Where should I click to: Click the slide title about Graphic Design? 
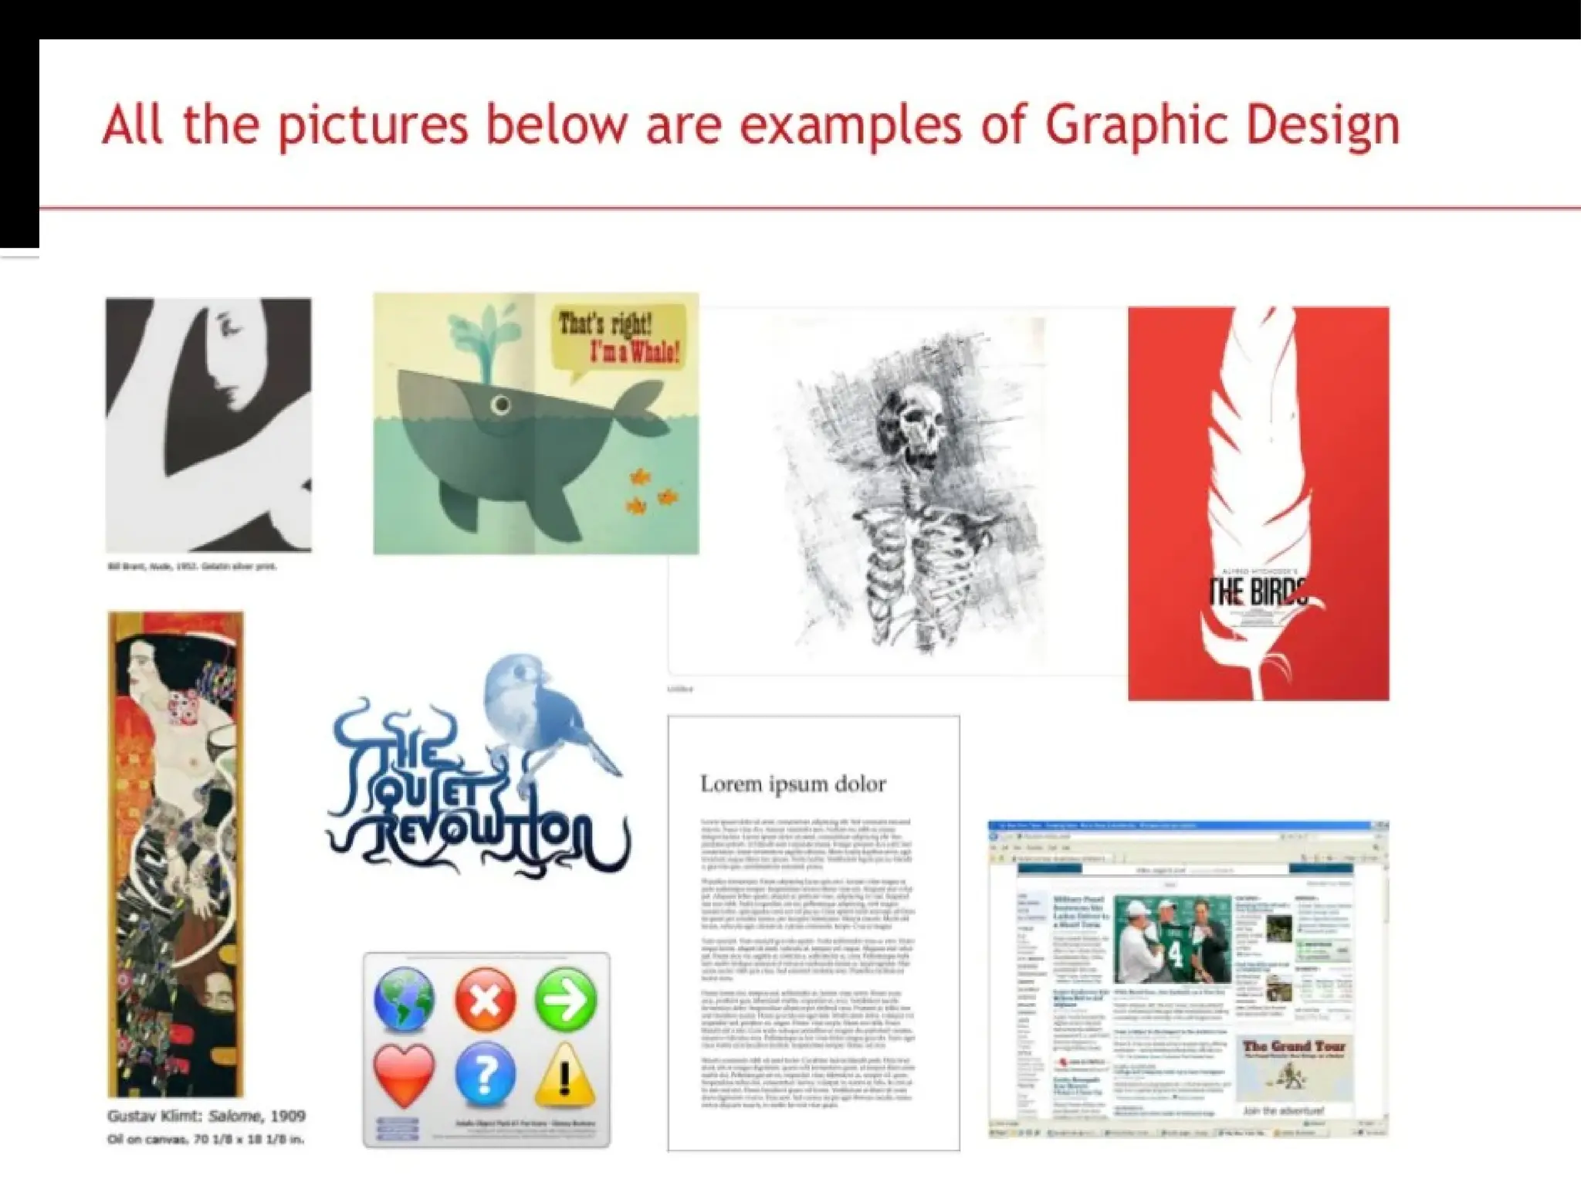(x=750, y=125)
